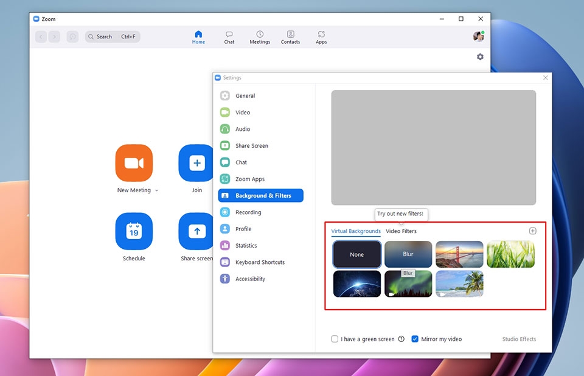Viewport: 584px width, 376px height.
Task: Open the Meetings tab
Action: [x=260, y=37]
